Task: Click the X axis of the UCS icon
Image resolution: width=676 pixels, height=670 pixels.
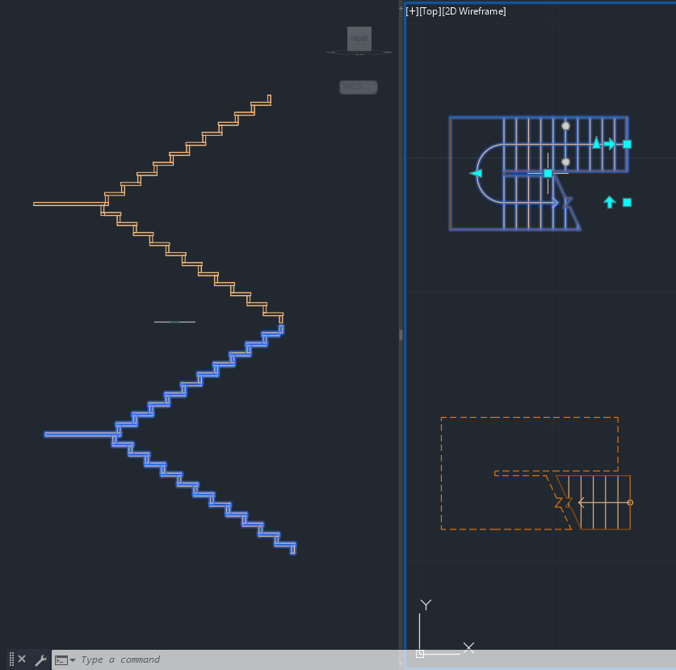Action: tap(467, 647)
